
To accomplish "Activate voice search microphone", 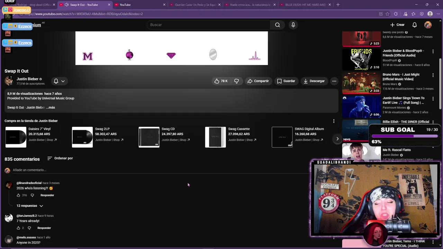I will pyautogui.click(x=293, y=25).
